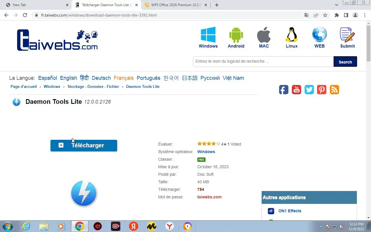Open Chrome side panel icon

coord(346,15)
